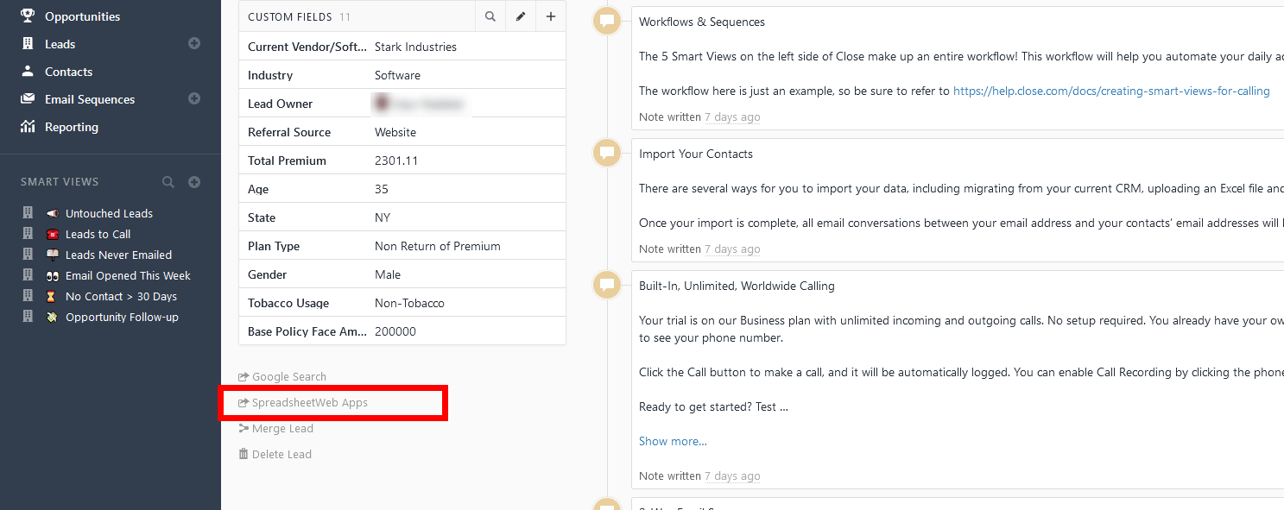1284x510 pixels.
Task: Open the Leads to Call smart view
Action: tap(98, 234)
